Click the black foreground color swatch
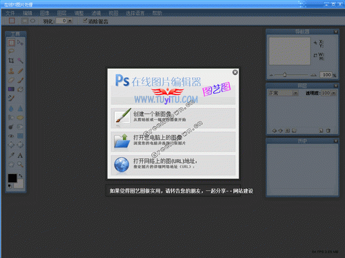Screen dimensions: 345x258 12,178
